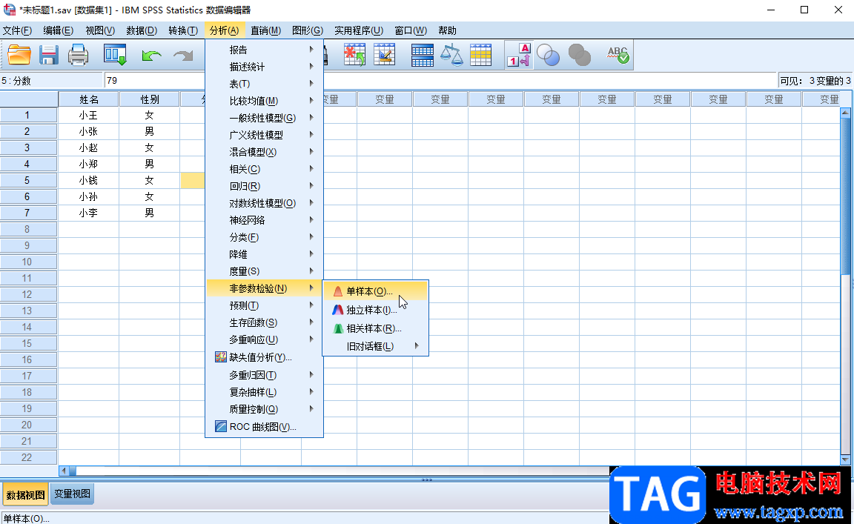
Task: Switch to 数据视图 tab
Action: [26, 494]
